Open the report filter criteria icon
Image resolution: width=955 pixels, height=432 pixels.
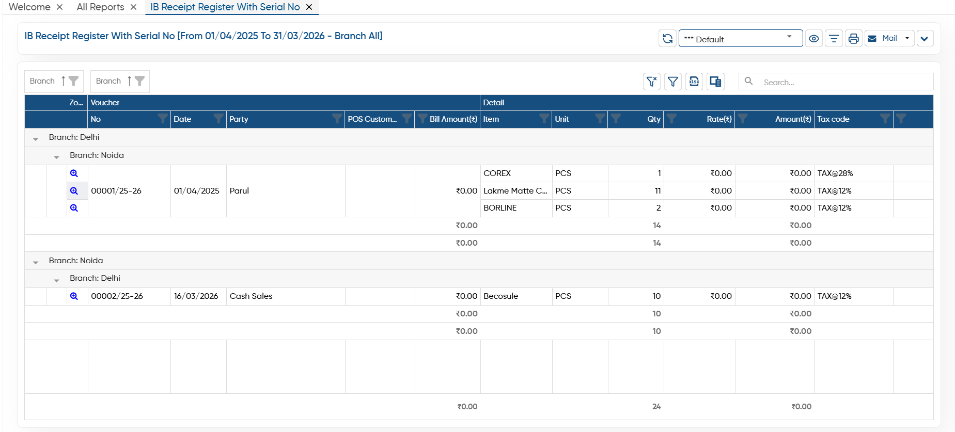834,39
